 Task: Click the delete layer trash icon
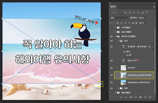[x=150, y=97]
